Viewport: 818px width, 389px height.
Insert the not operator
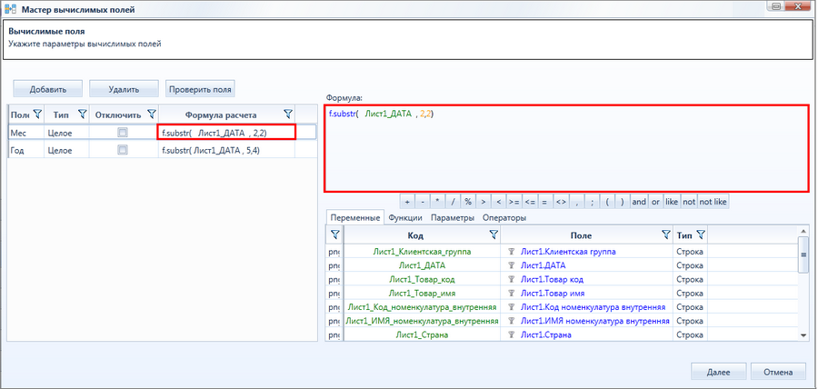pyautogui.click(x=689, y=202)
